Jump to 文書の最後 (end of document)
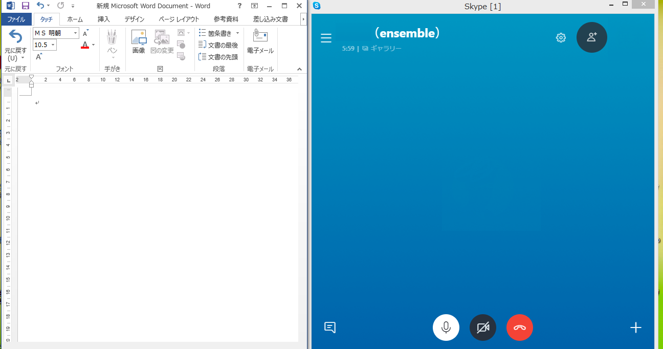663x349 pixels. (218, 45)
